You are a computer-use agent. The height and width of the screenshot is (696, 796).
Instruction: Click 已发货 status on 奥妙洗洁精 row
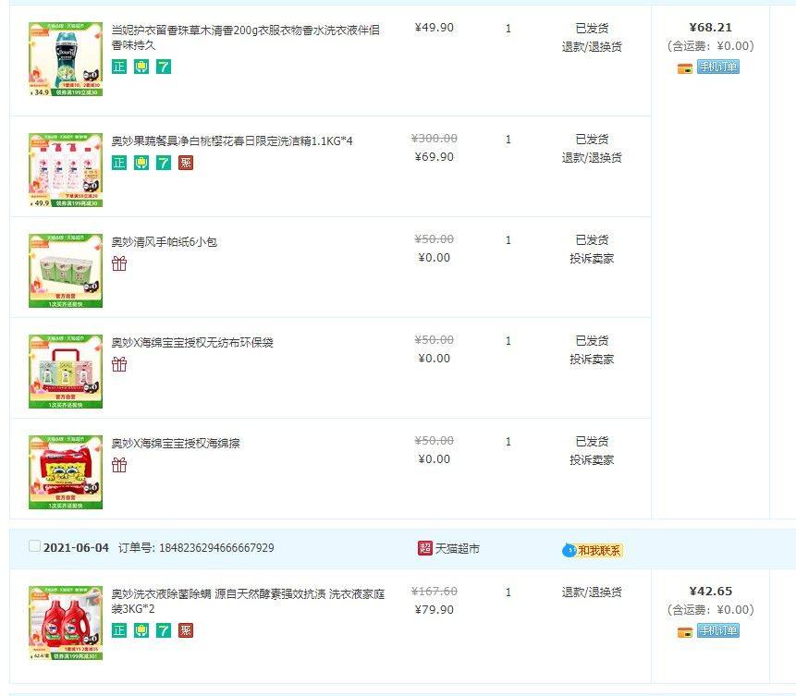point(592,139)
